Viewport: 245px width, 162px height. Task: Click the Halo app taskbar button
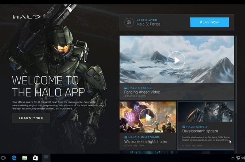(x=46, y=158)
